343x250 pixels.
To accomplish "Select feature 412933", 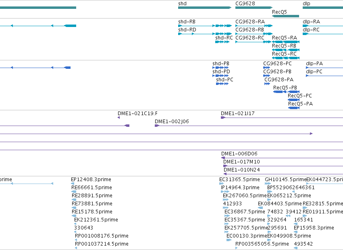I will (226, 208).
